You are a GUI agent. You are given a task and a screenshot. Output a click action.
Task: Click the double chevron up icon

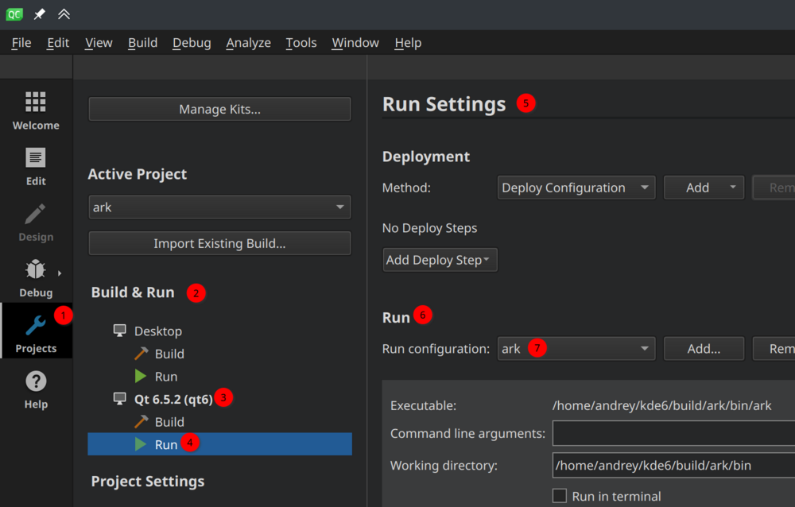64,14
